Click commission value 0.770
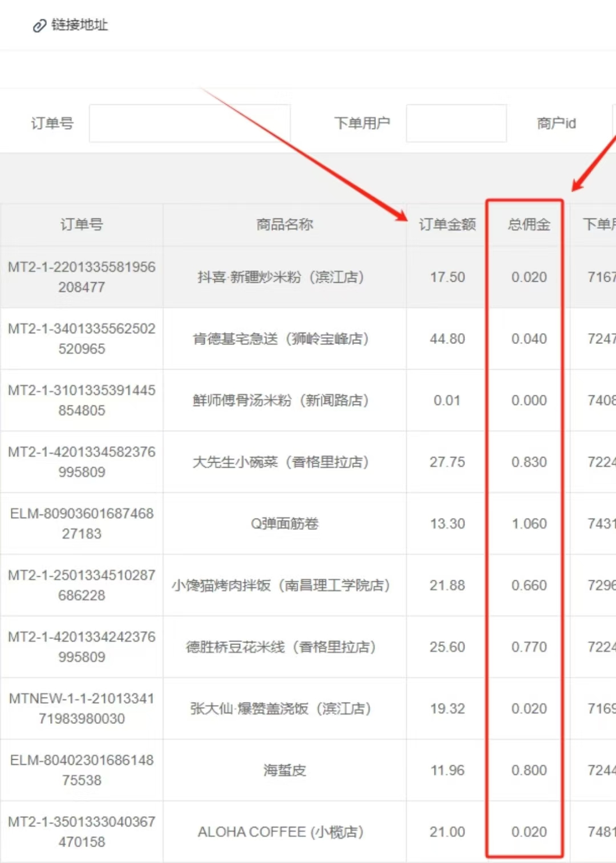The image size is (616, 863). coord(529,647)
